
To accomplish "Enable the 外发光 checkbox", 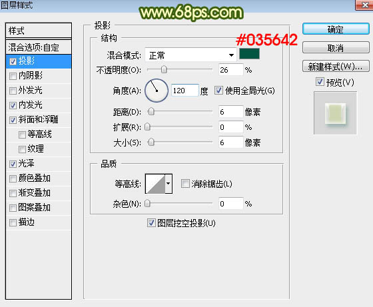I will tap(13, 91).
